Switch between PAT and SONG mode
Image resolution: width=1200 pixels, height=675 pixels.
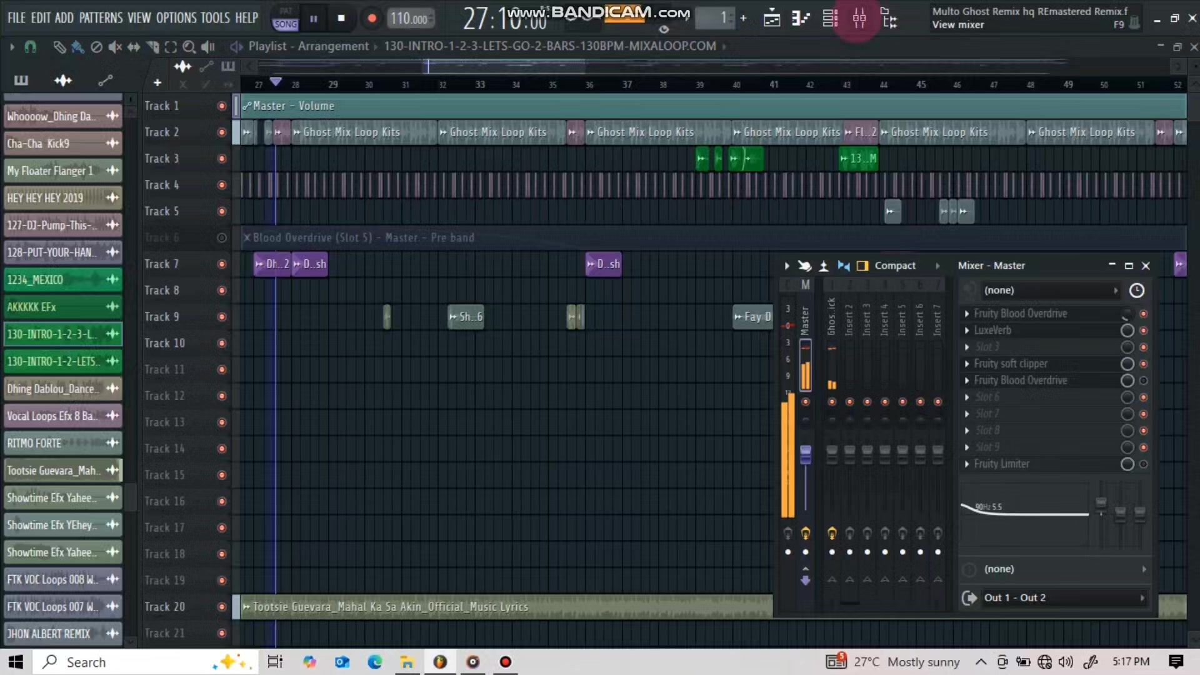[x=286, y=19]
